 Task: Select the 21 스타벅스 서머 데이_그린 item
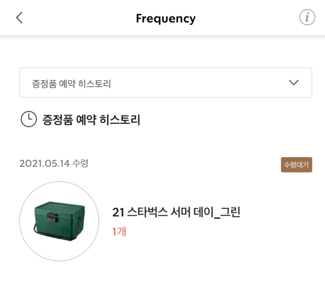click(176, 212)
